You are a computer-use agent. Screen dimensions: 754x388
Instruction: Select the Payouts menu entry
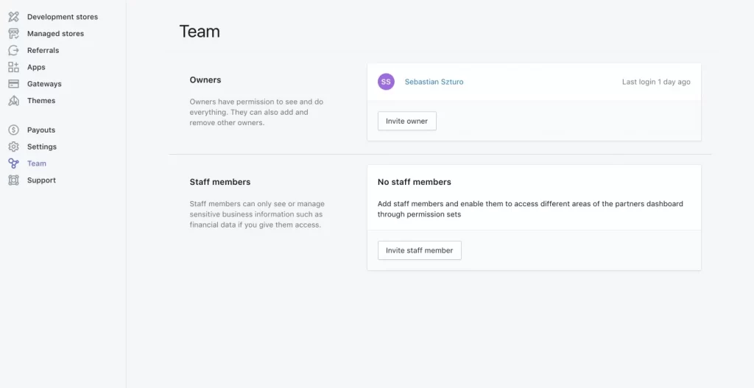click(41, 130)
